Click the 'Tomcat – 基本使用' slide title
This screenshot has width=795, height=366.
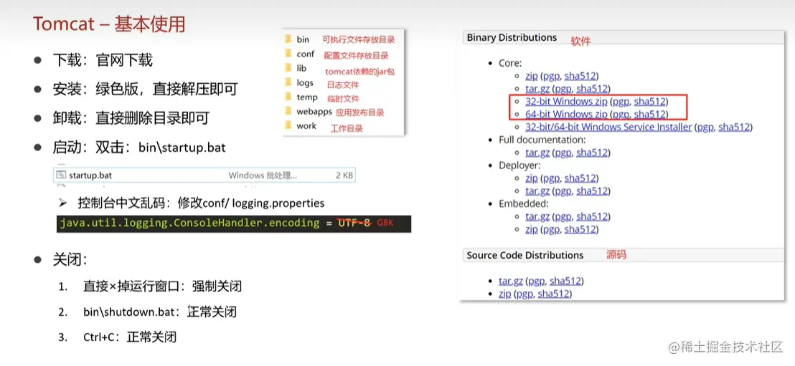pyautogui.click(x=109, y=24)
